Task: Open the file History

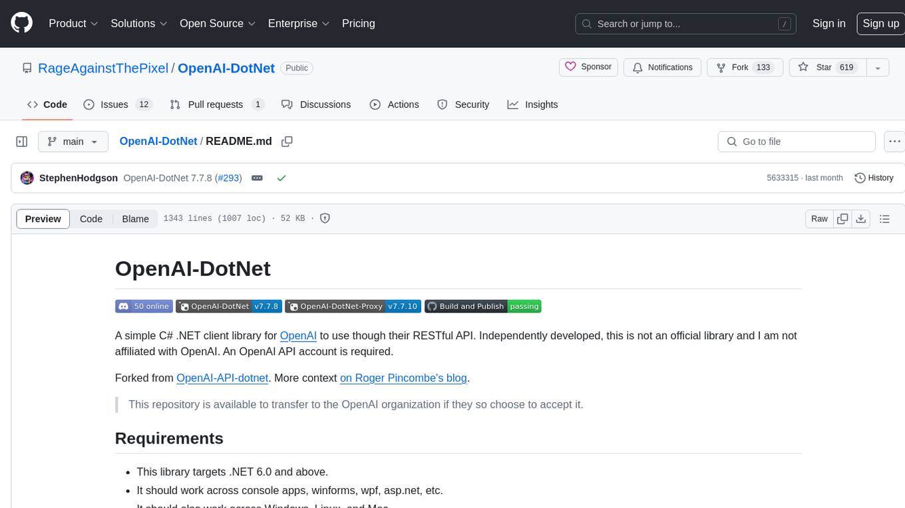Action: tap(874, 178)
